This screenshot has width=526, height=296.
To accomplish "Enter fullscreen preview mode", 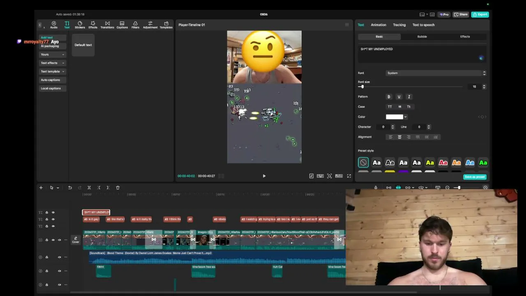I will (x=349, y=176).
